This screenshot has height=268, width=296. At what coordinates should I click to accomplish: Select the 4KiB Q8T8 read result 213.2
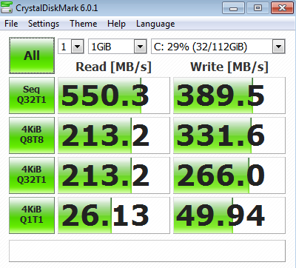point(114,135)
